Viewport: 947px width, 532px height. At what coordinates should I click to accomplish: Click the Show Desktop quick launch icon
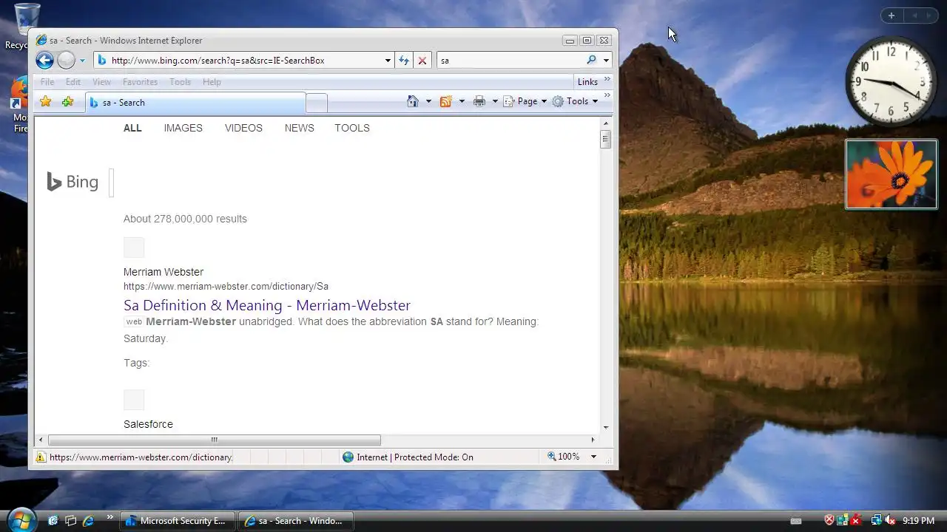click(x=53, y=521)
